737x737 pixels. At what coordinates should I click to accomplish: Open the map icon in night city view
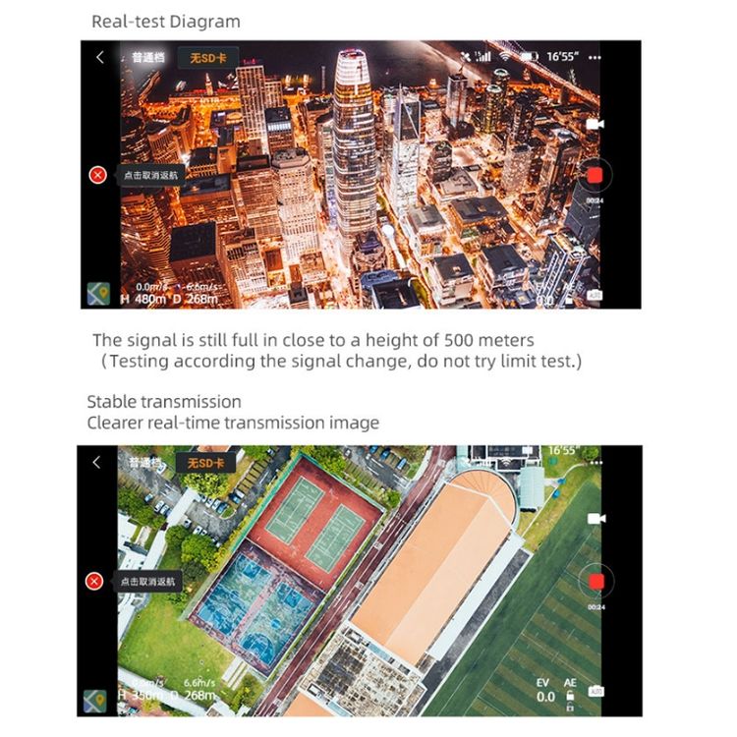pos(98,293)
